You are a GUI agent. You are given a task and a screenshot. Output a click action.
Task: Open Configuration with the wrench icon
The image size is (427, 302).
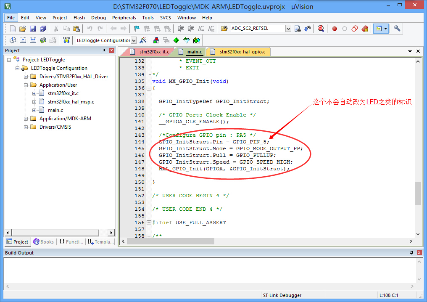(397, 29)
